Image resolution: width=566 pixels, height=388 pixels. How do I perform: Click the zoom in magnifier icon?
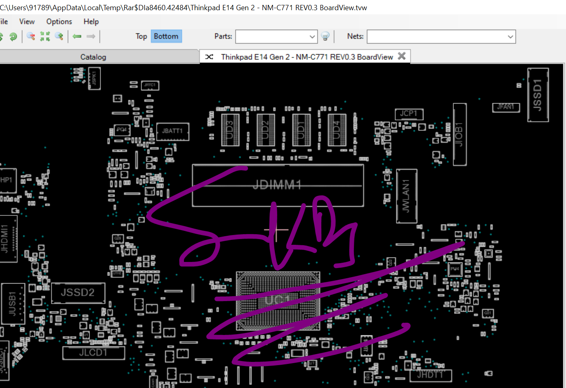coord(59,36)
